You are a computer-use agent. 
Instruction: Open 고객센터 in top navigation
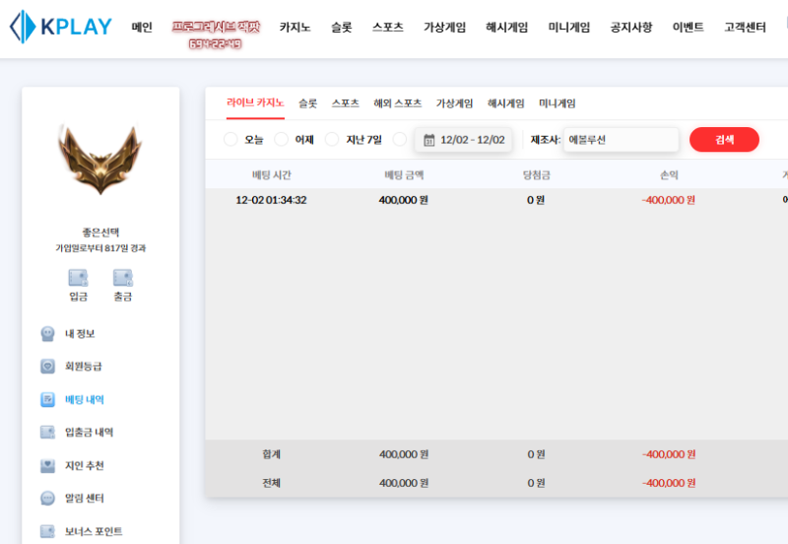click(x=746, y=28)
